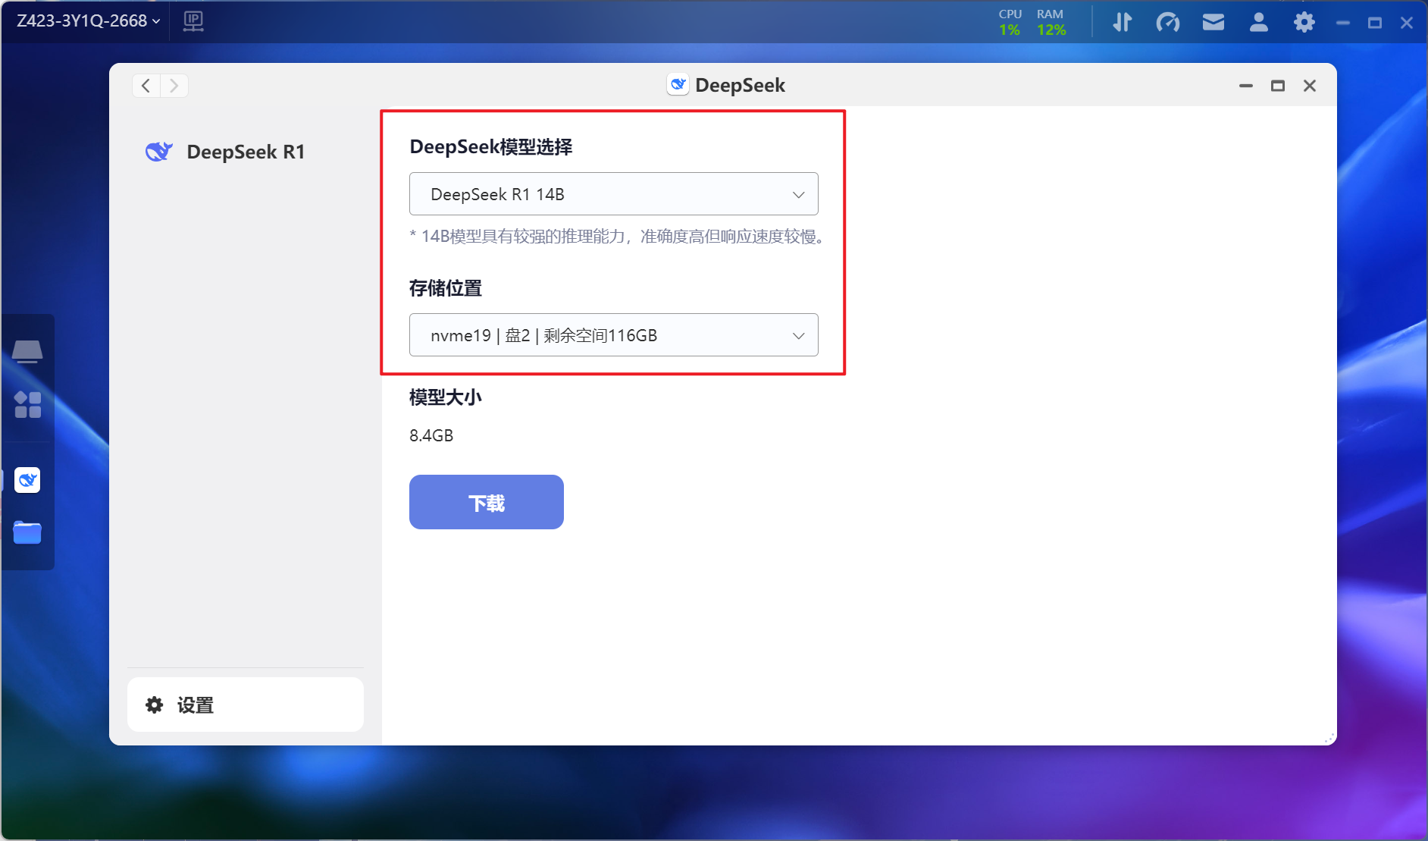Expand the Z423-3Y1Q-2668 device dropdown
Screen dimensions: 1428x841
pyautogui.click(x=89, y=21)
